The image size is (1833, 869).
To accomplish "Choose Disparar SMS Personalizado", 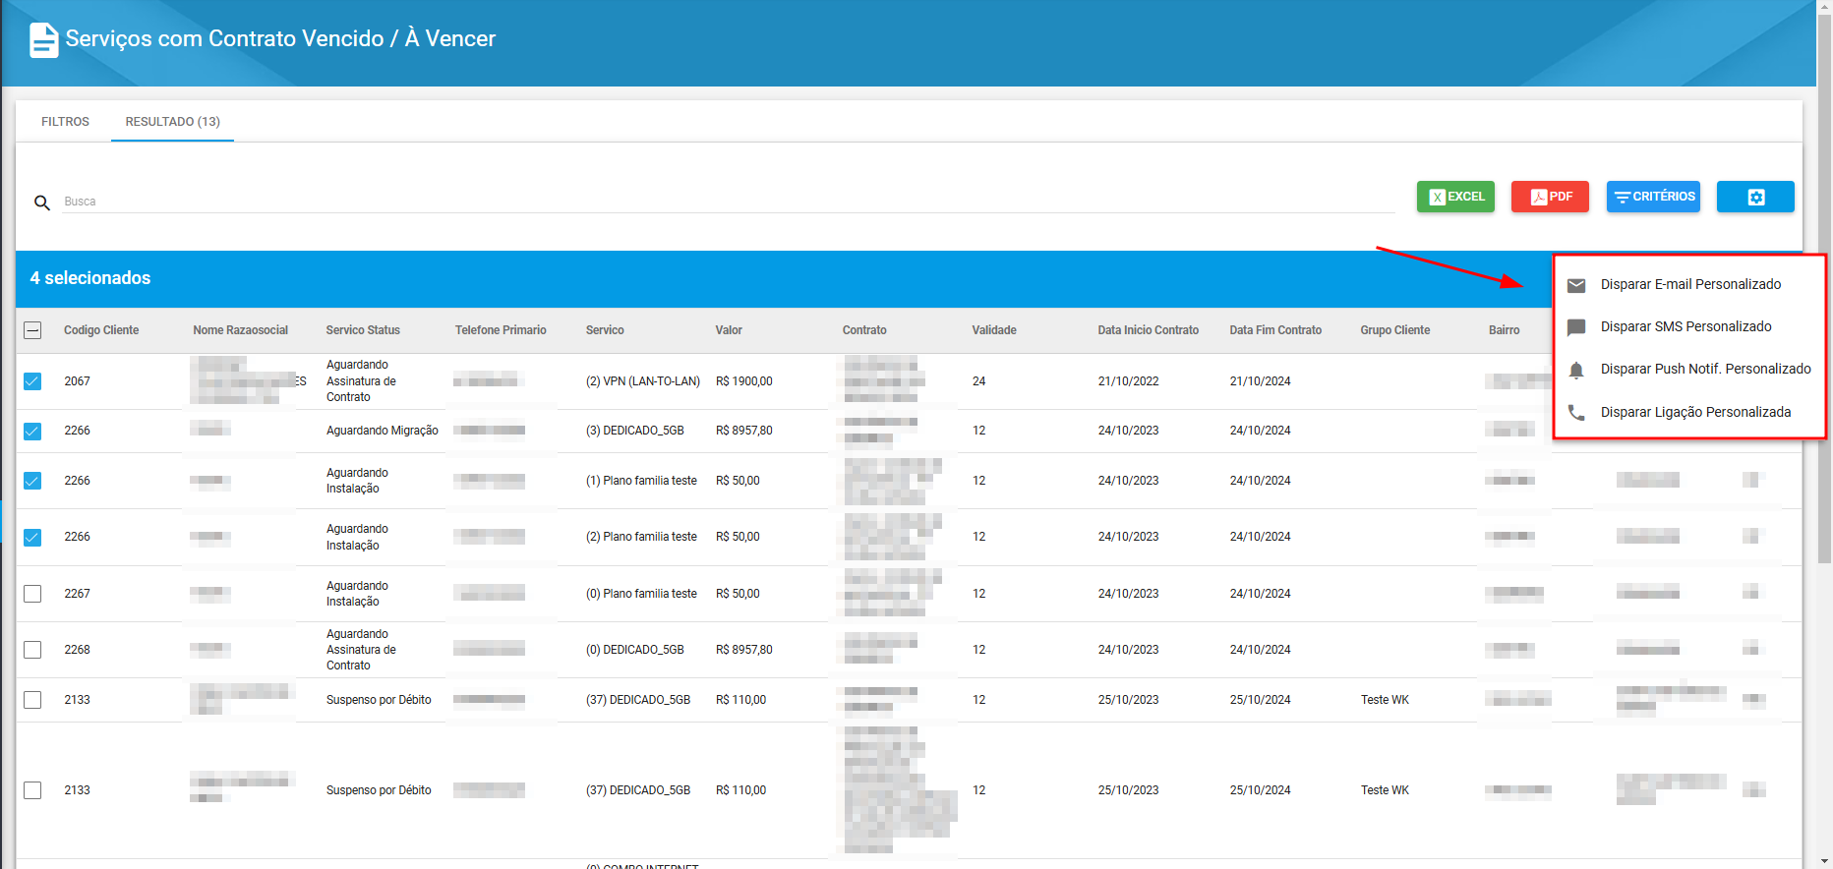I will [x=1689, y=327].
